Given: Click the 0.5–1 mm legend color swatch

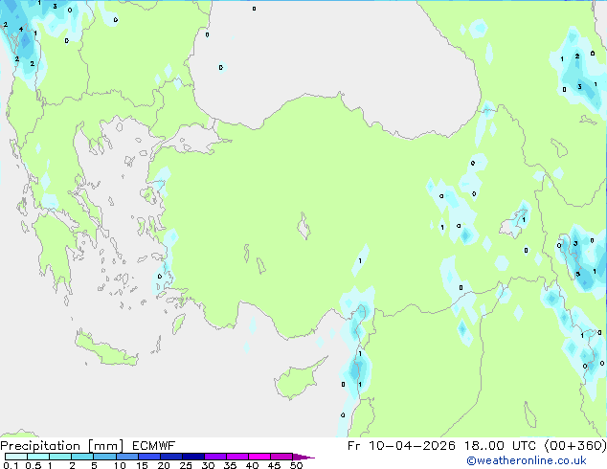Looking at the screenshot, I should coord(38,457).
